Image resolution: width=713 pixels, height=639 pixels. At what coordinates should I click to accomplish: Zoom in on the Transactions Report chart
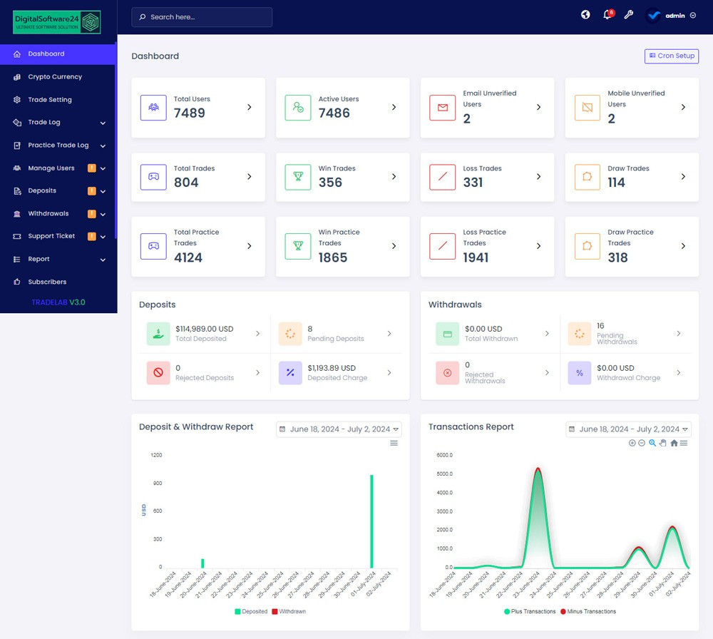tap(632, 443)
